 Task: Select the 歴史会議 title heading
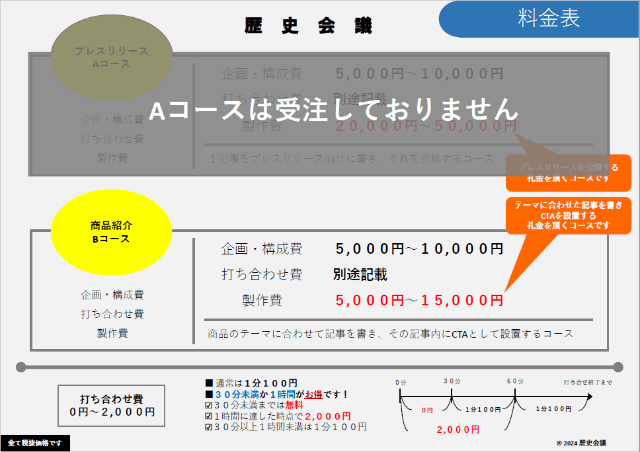coord(308,26)
